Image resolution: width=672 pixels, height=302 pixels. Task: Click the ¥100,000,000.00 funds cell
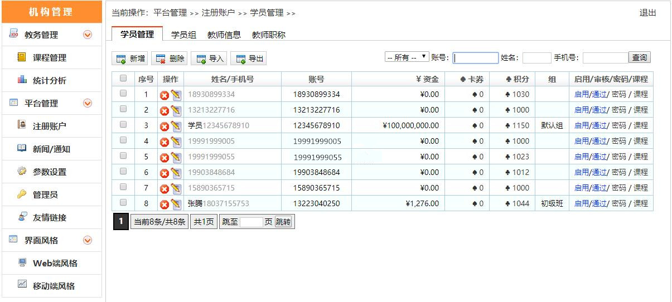tap(398, 125)
